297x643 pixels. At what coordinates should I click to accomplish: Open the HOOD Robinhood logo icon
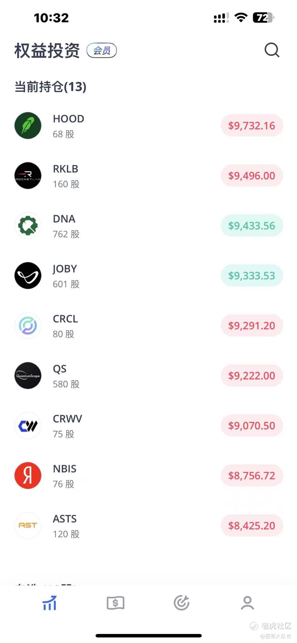tap(28, 126)
